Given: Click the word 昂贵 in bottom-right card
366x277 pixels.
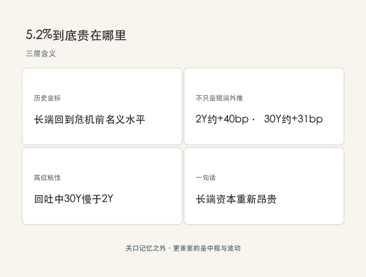Looking at the screenshot, I should coord(266,199).
